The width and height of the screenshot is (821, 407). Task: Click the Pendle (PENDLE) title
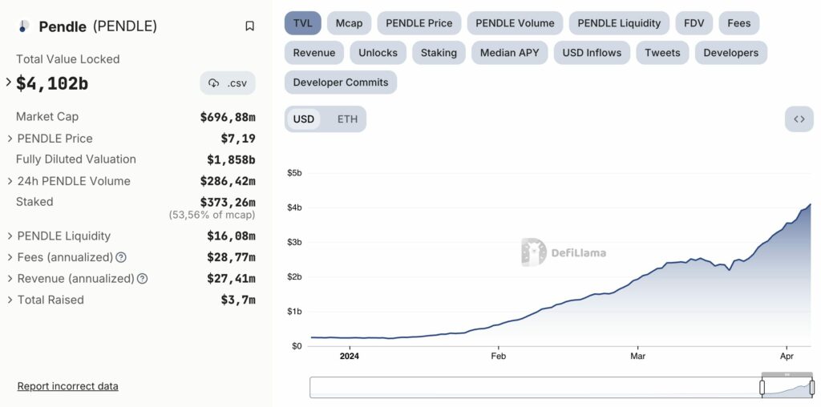pos(98,26)
